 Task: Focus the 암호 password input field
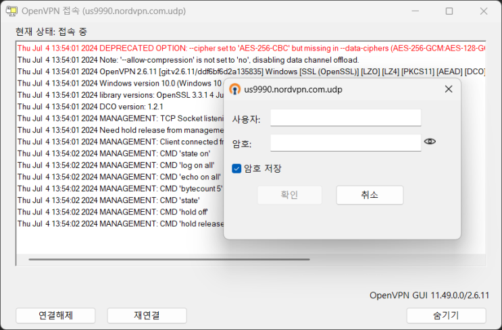tap(345, 142)
